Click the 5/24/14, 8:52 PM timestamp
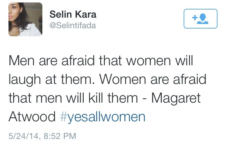The image size is (226, 146). [x=42, y=136]
